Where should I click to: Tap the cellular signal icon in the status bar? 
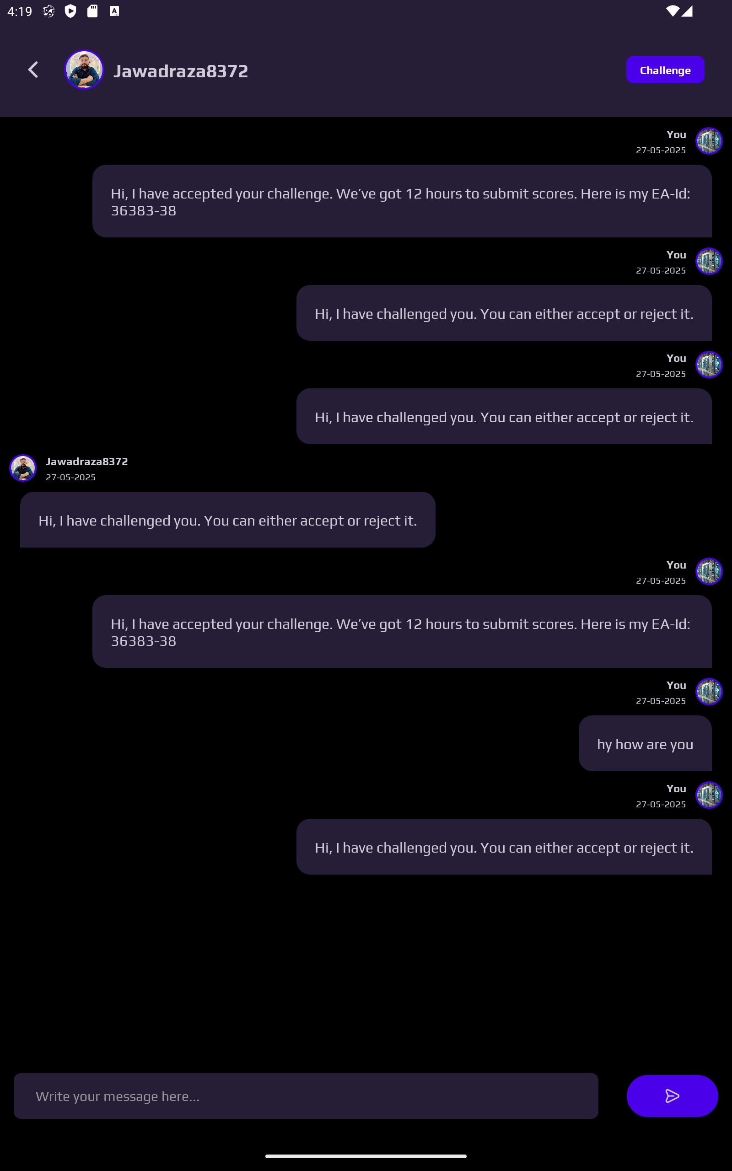[x=688, y=11]
